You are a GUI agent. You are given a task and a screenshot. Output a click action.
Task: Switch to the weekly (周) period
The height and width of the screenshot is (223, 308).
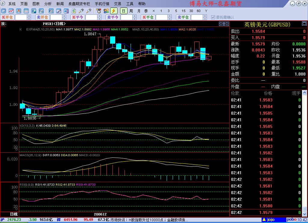pos(131,11)
